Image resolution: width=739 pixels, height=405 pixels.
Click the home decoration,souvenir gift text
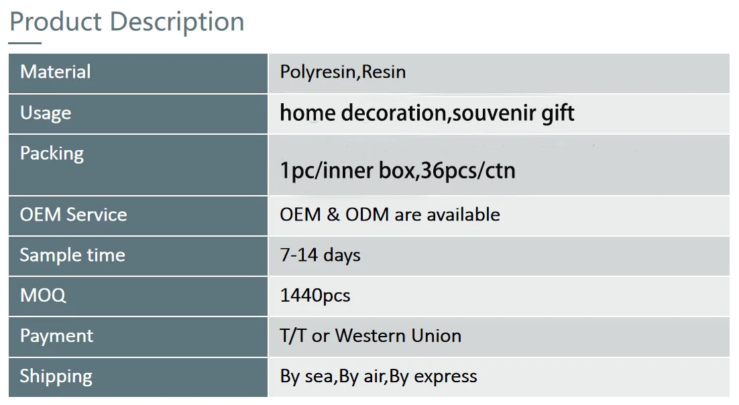pos(427,113)
